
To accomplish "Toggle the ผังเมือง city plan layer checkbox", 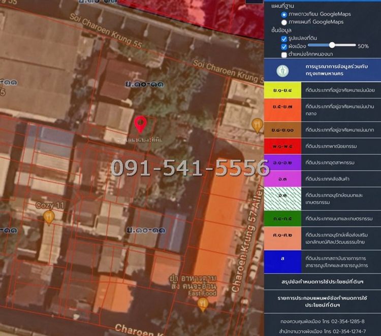I will pyautogui.click(x=284, y=47).
